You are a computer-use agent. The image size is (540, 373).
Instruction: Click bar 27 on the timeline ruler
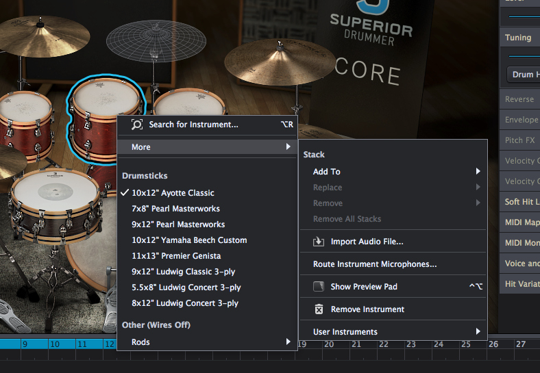(521, 344)
